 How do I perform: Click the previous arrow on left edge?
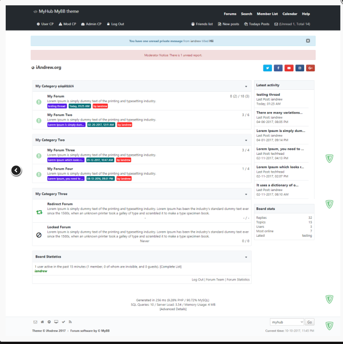[x=16, y=170]
